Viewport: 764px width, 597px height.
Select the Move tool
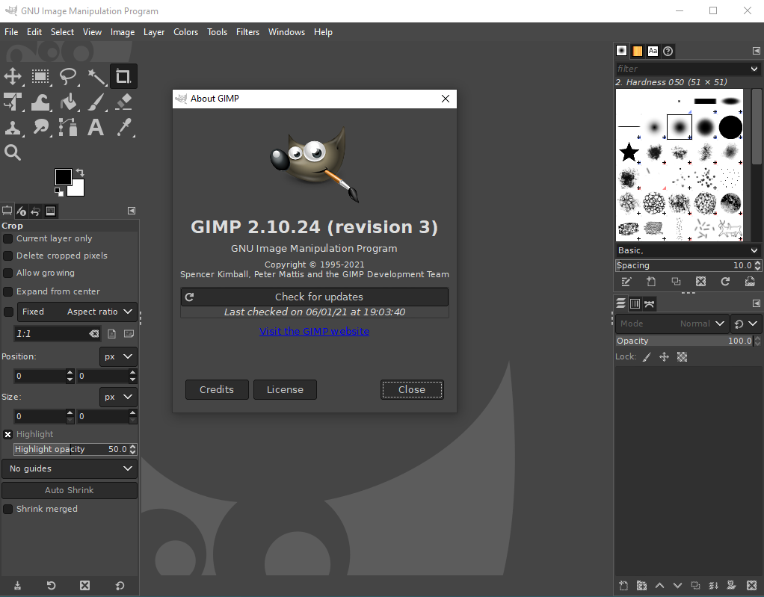tap(13, 76)
